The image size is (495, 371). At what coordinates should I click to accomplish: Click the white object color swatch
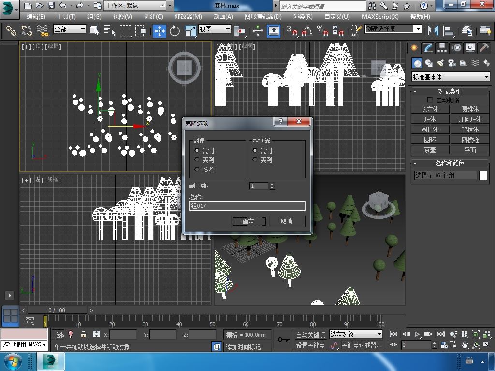[482, 176]
